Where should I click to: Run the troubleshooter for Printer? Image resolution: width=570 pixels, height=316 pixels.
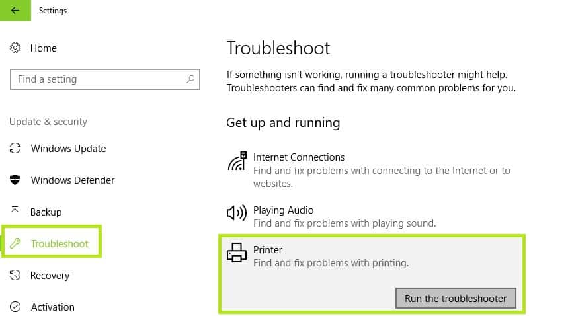[456, 299]
